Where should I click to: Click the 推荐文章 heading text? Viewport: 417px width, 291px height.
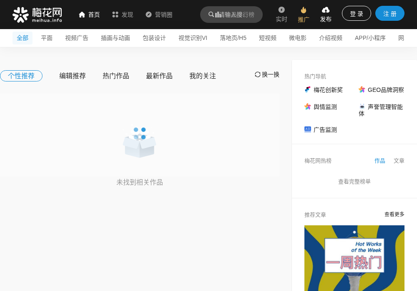(315, 215)
